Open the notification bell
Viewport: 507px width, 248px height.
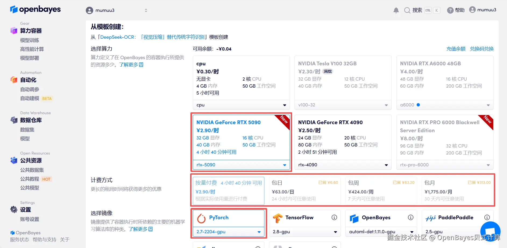(x=396, y=10)
